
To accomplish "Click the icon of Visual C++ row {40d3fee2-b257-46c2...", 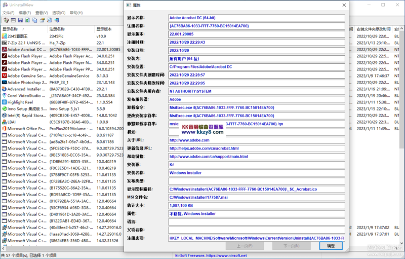I will pos(5,228).
